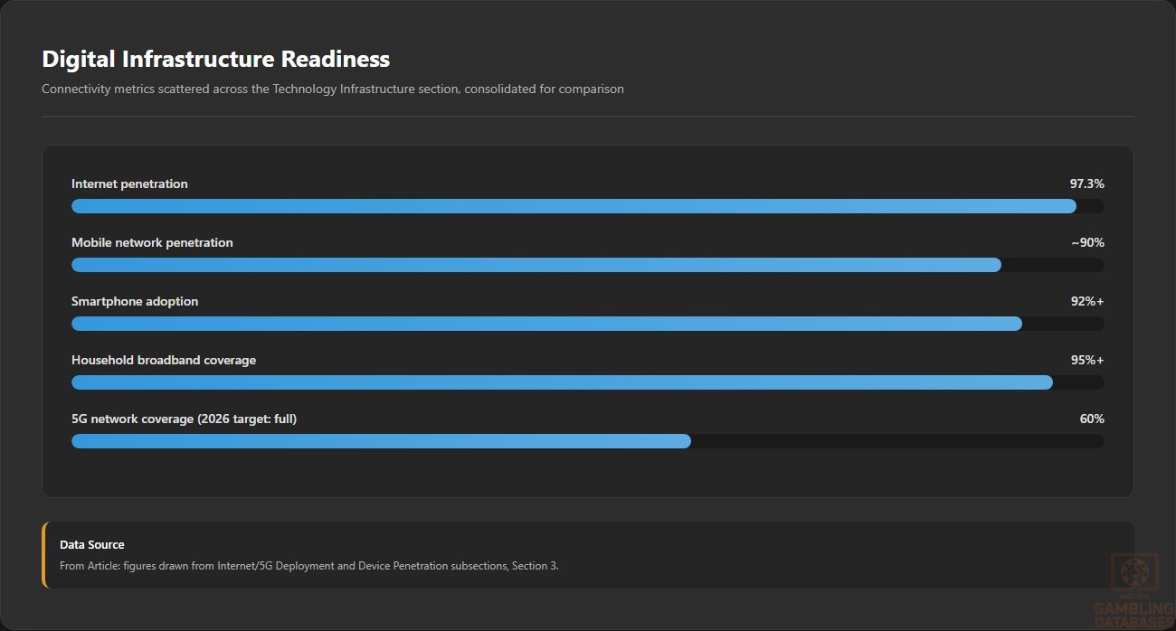Click the Household broadband coverage bar

coord(588,382)
